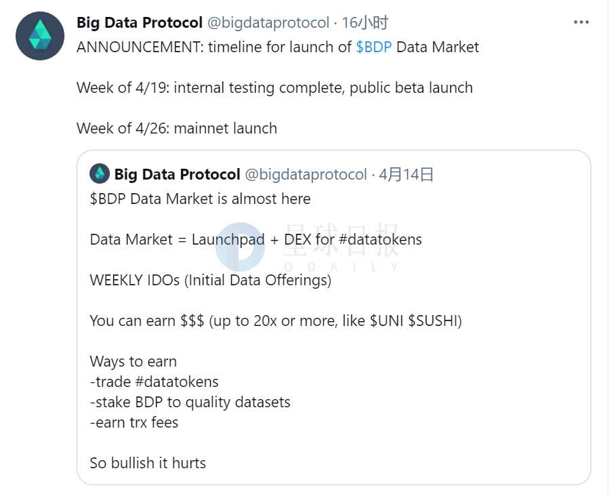This screenshot has width=615, height=494.
Task: Click the @bigdataprotocol handle in quoted tweet
Action: pos(306,174)
